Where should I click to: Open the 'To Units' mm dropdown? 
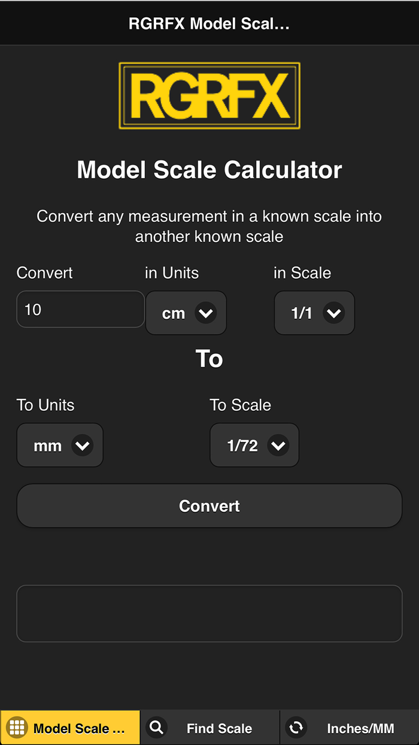click(x=60, y=445)
